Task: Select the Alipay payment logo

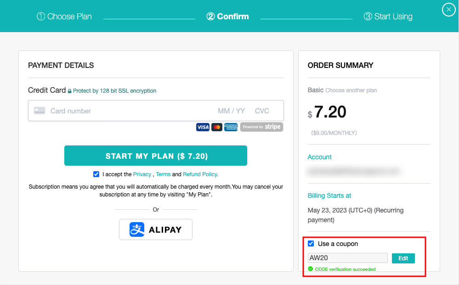Action: click(x=156, y=229)
